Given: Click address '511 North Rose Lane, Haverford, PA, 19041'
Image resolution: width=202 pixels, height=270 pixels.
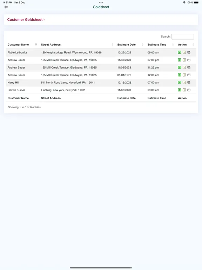Looking at the screenshot, I should tap(68, 83).
